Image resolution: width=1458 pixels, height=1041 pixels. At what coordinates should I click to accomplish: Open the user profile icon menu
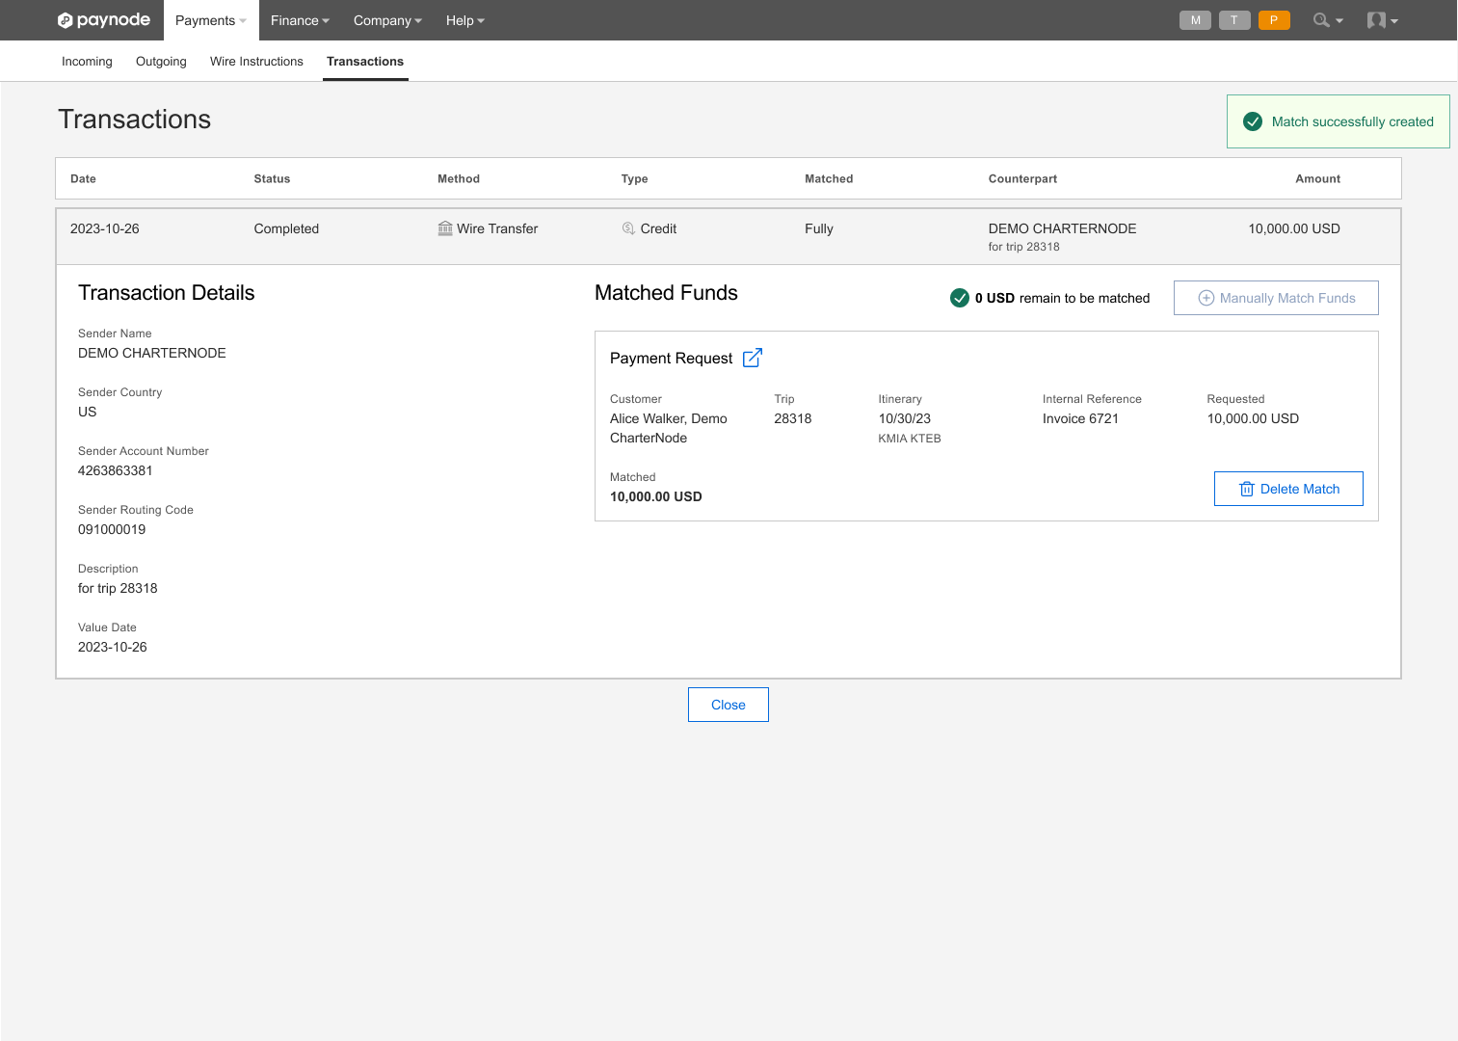1382,20
